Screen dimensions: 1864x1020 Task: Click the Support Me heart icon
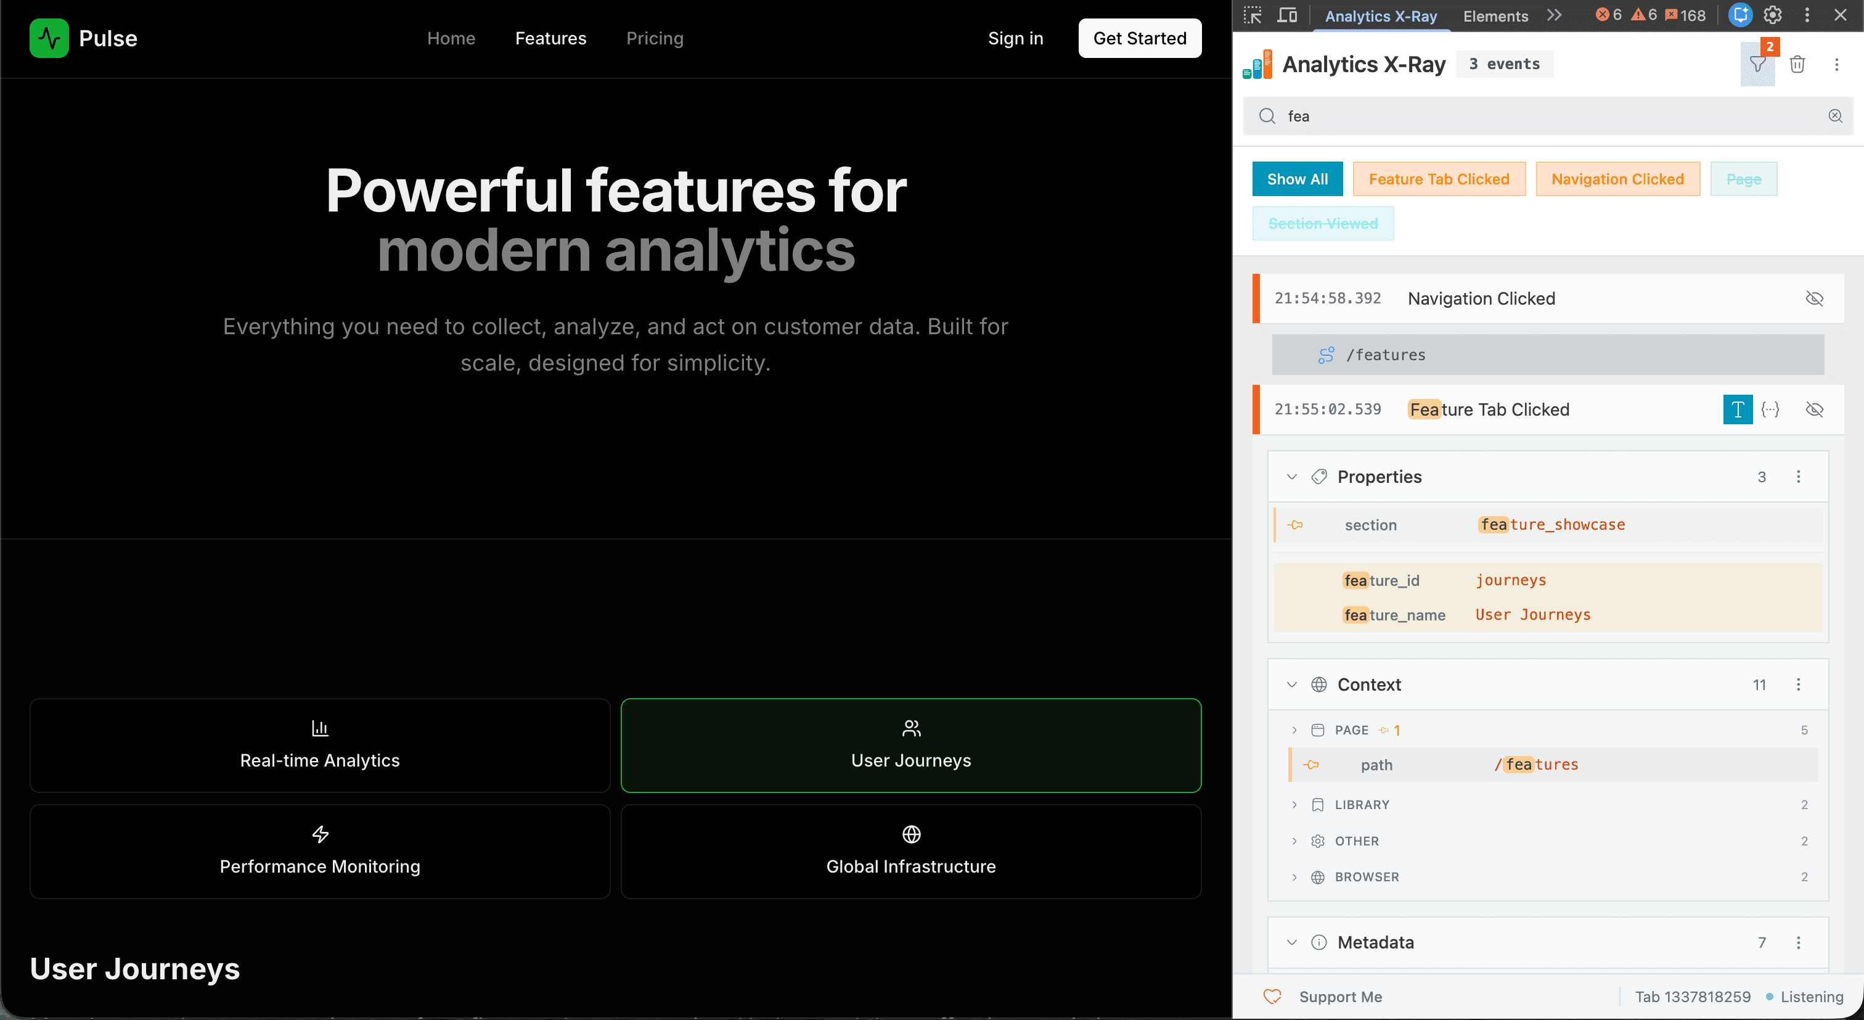1272,996
